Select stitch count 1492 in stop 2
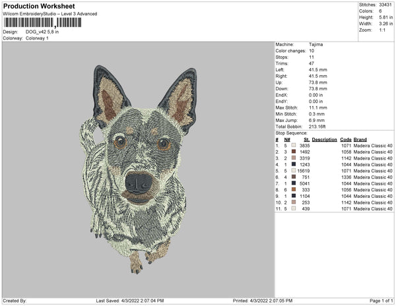Image resolution: width=396 pixels, height=306 pixels. click(x=304, y=152)
